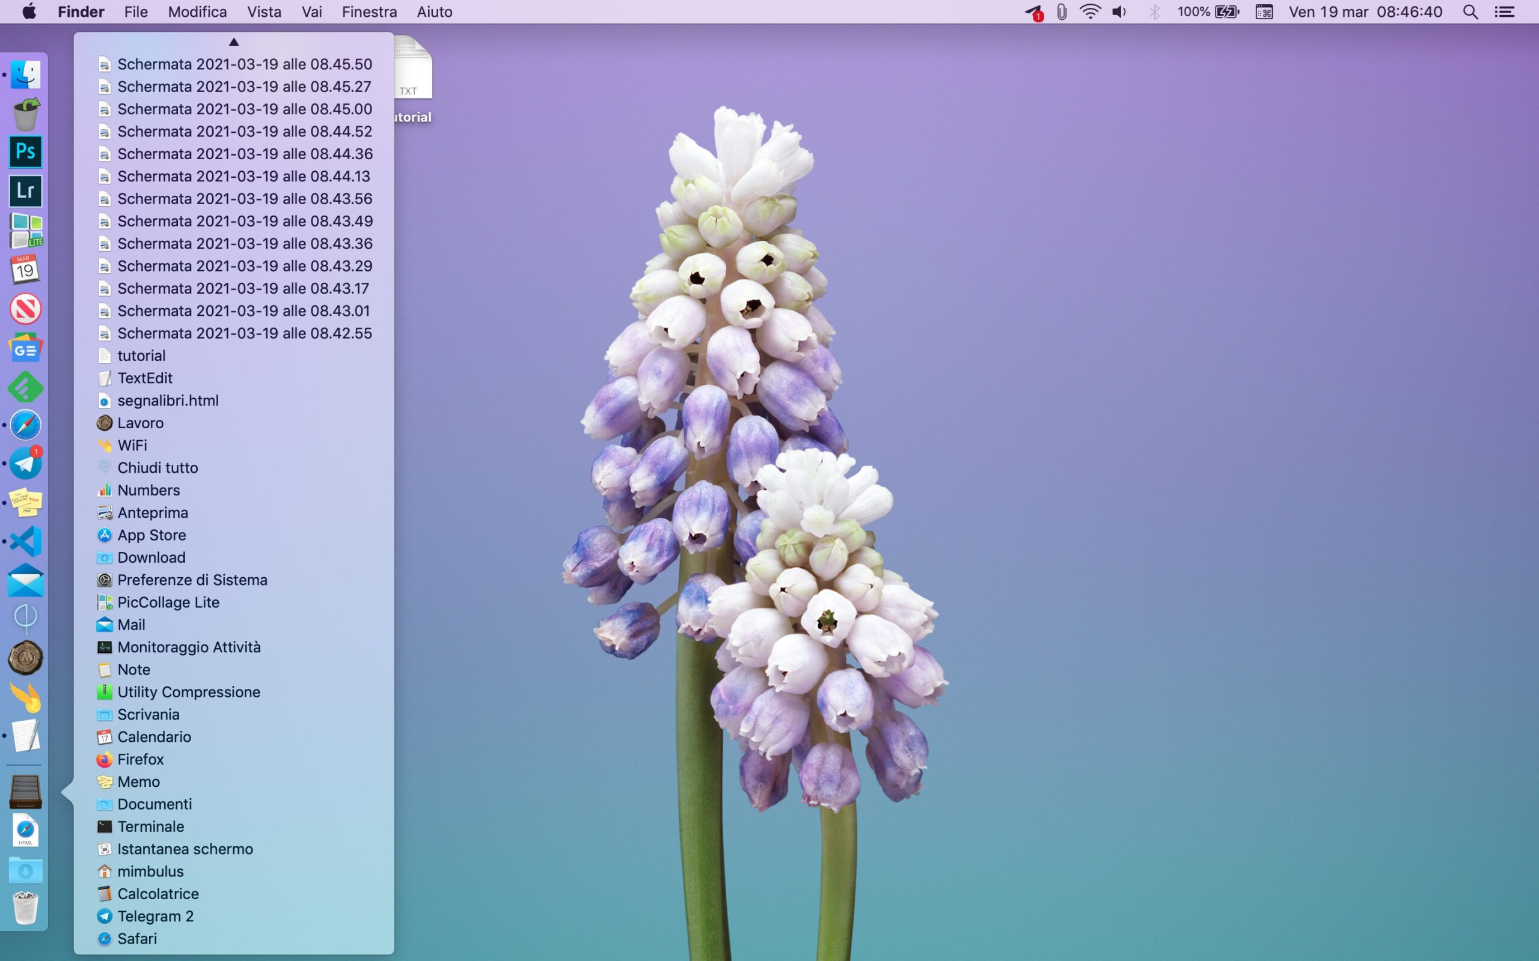Open Photoshop from the dock
Viewport: 1539px width, 961px height.
tap(25, 152)
